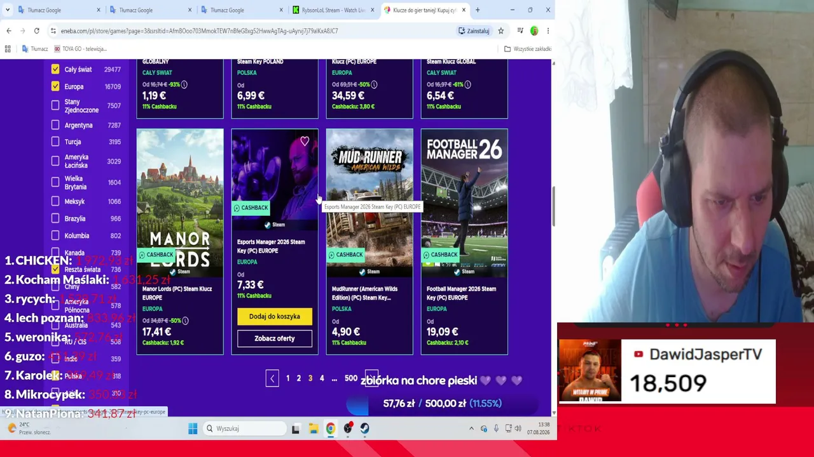The width and height of the screenshot is (814, 457).
Task: Close the RybsonLoL Stream tab
Action: pos(372,10)
